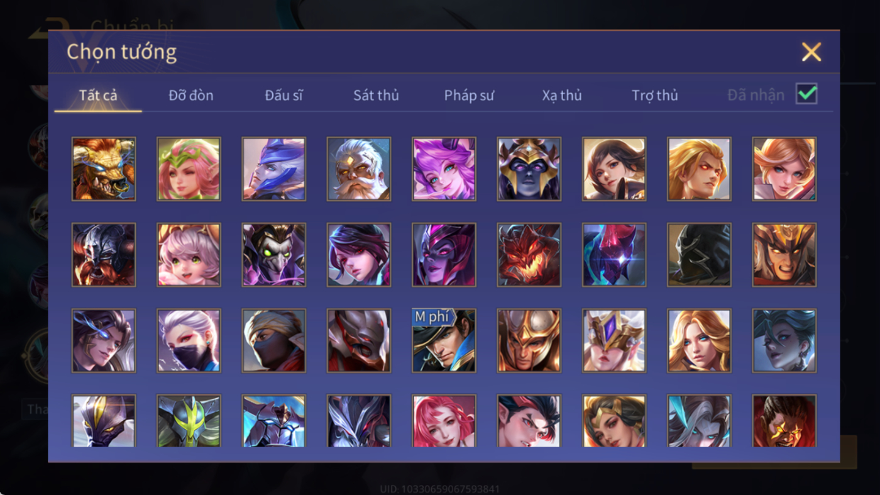
Task: Select the pink-haired girl with green eyes
Action: [189, 255]
